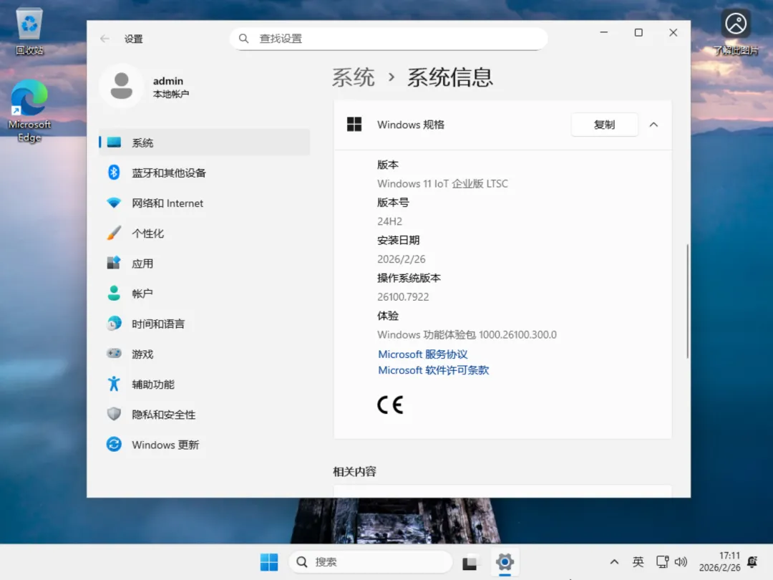Click the Accounts person icon
Image resolution: width=773 pixels, height=580 pixels.
pos(114,293)
